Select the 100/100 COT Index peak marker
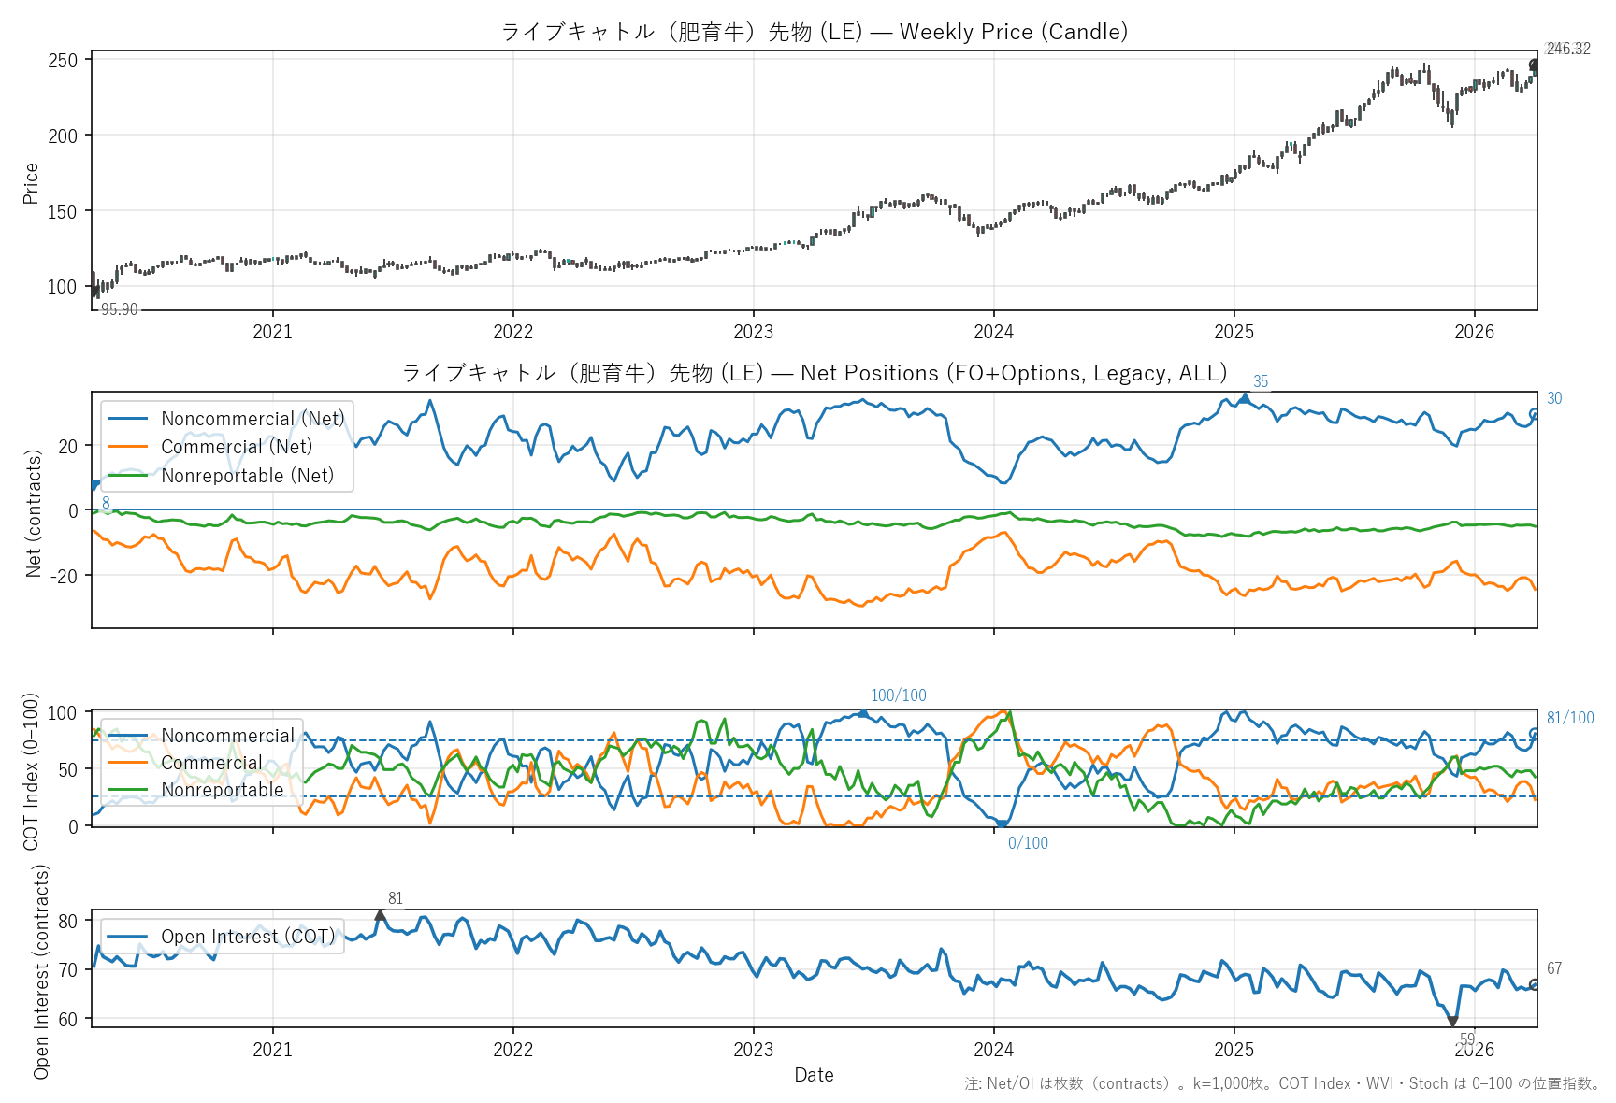1616x1103 pixels. tap(862, 713)
